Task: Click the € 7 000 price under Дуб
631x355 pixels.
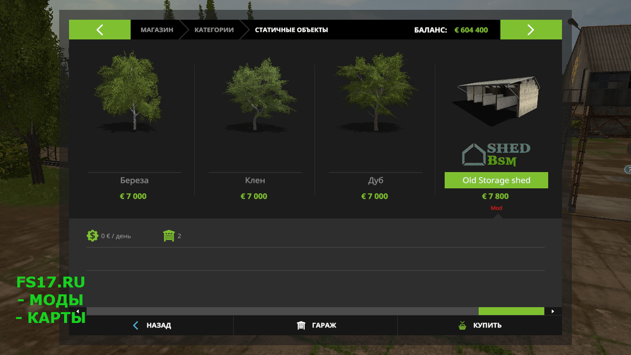Action: 375,196
